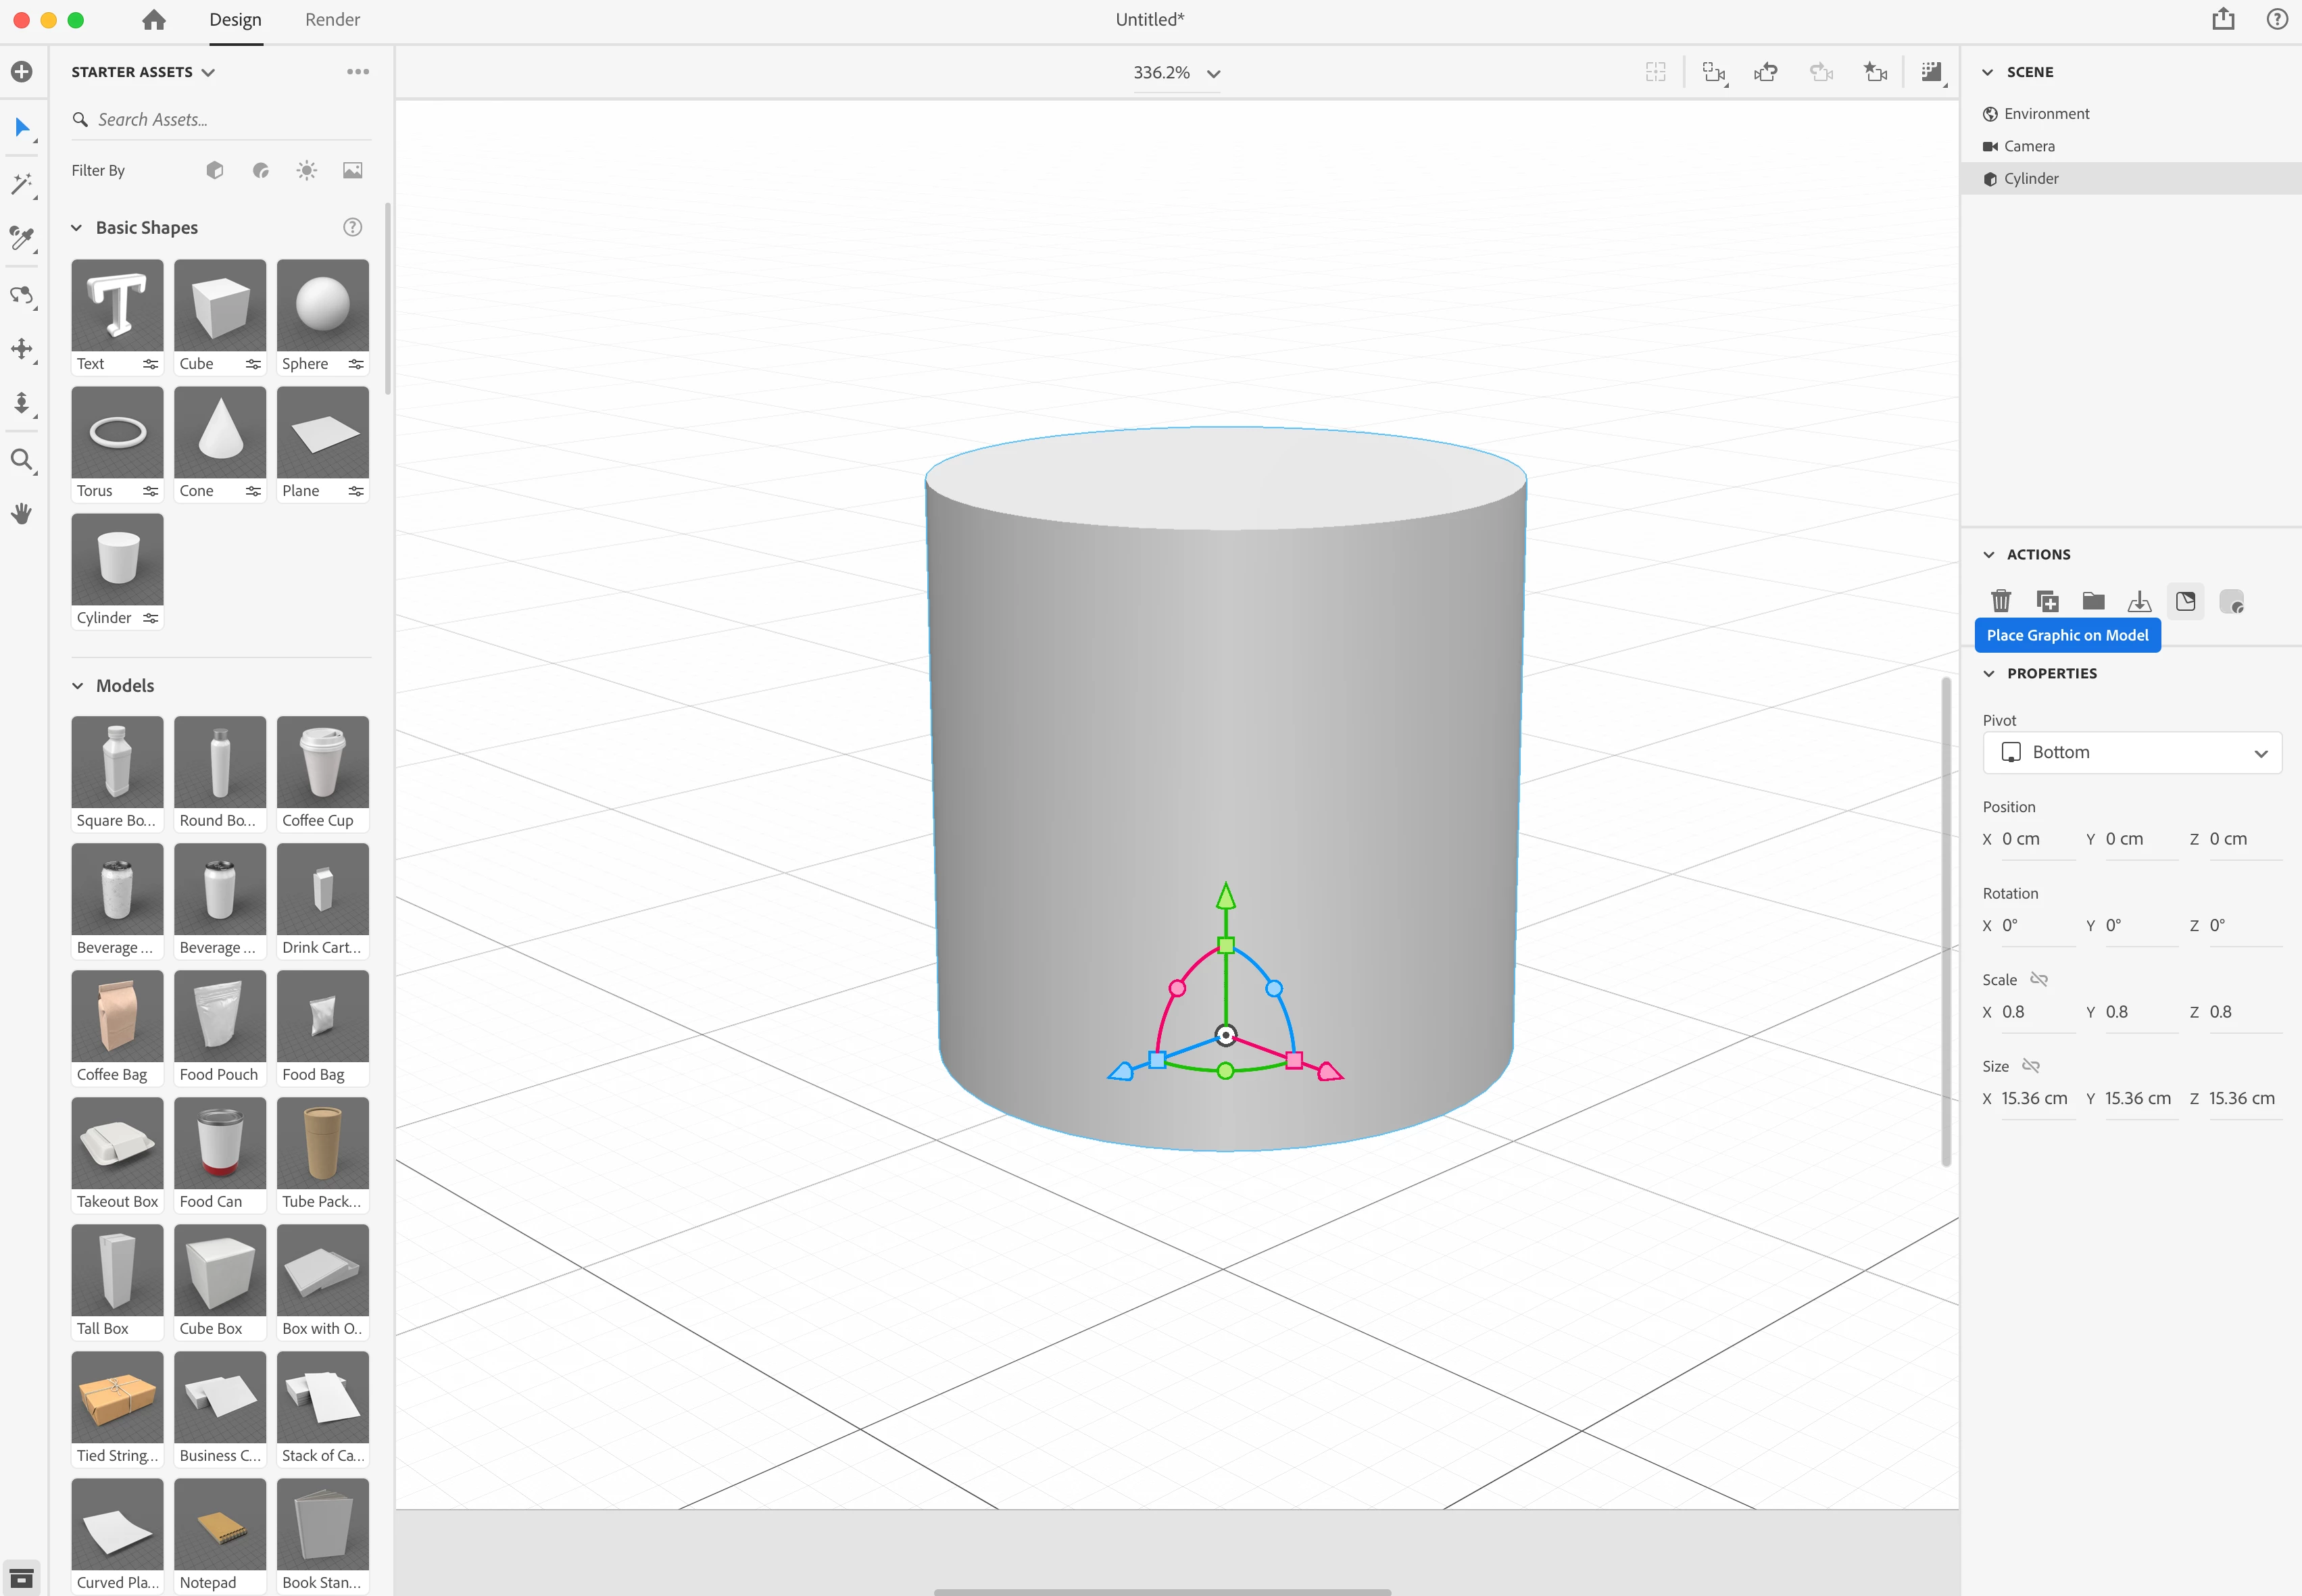
Task: Toggle the Size proportion lock link
Action: [x=2030, y=1066]
